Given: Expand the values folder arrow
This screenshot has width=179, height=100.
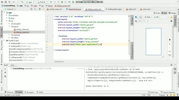Looking at the screenshot, I should 9,38.
